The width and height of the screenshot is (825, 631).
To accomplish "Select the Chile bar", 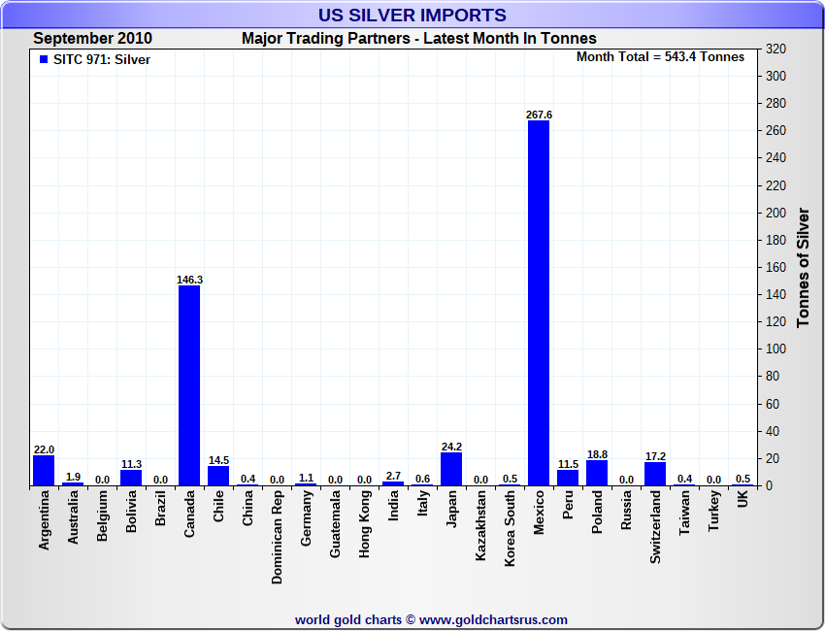I will click(218, 476).
